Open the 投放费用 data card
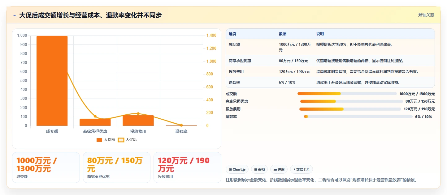The image size is (447, 195). pyautogui.click(x=187, y=167)
